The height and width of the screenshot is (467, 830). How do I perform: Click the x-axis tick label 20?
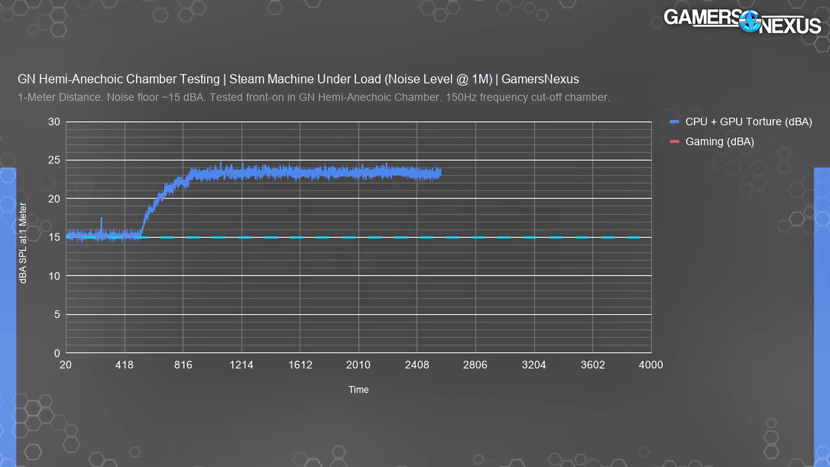click(x=65, y=365)
